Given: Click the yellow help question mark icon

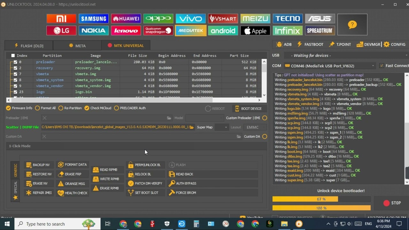Looking at the screenshot, I should point(352,25).
